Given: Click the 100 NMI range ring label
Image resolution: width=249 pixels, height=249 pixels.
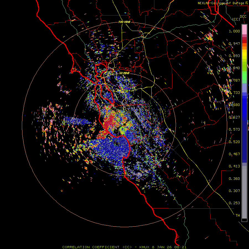Looking at the screenshot, I should click(124, 22).
